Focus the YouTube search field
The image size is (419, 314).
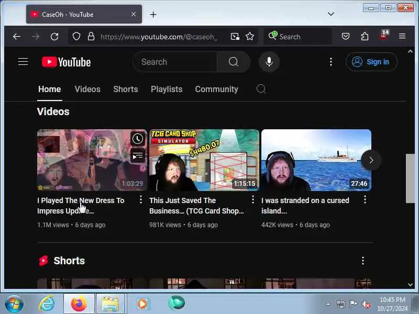(x=175, y=62)
